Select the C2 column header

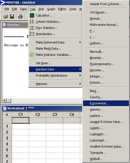(37, 114)
